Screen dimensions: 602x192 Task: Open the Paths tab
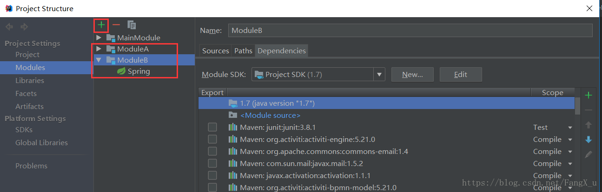click(243, 51)
